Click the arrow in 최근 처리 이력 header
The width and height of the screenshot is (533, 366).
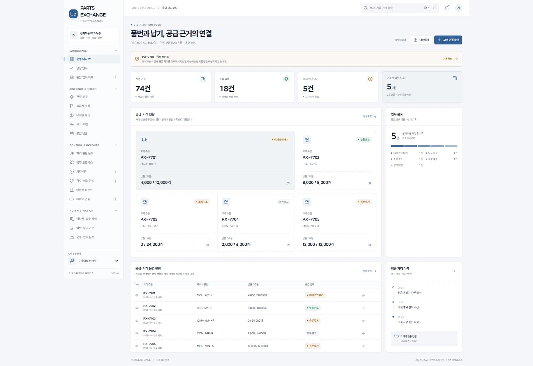click(454, 271)
